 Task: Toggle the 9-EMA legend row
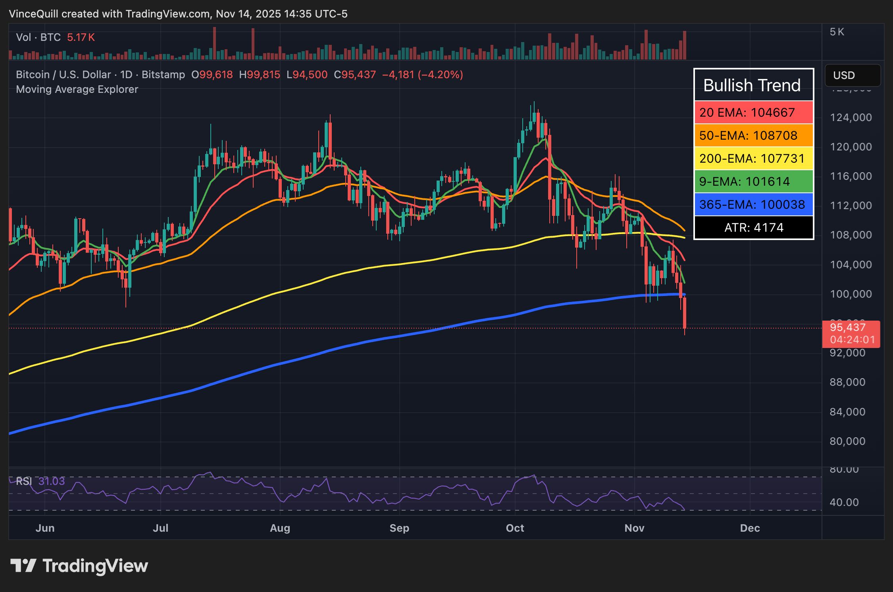click(x=753, y=181)
